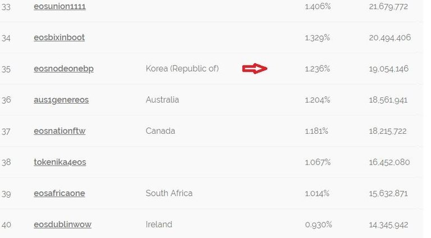Click rank number 38
431x238 pixels.
pos(6,162)
